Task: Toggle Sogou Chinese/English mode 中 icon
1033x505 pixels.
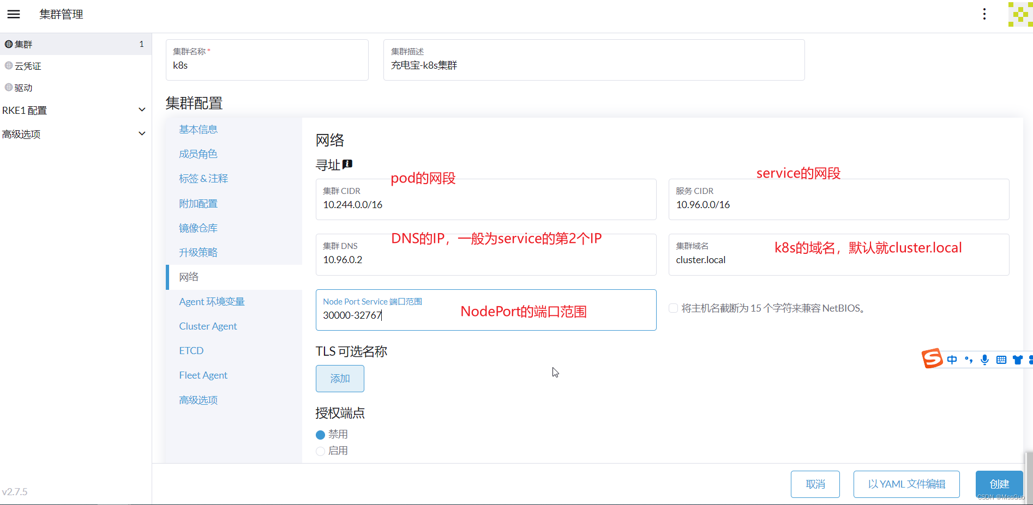Action: tap(952, 360)
